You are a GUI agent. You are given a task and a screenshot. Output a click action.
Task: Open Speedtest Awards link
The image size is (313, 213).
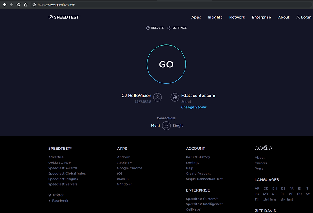point(63,168)
